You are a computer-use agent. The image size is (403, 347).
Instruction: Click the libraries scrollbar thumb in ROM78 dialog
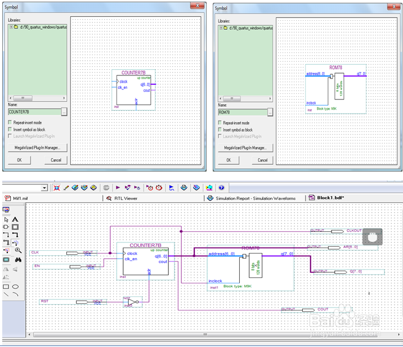(232, 98)
